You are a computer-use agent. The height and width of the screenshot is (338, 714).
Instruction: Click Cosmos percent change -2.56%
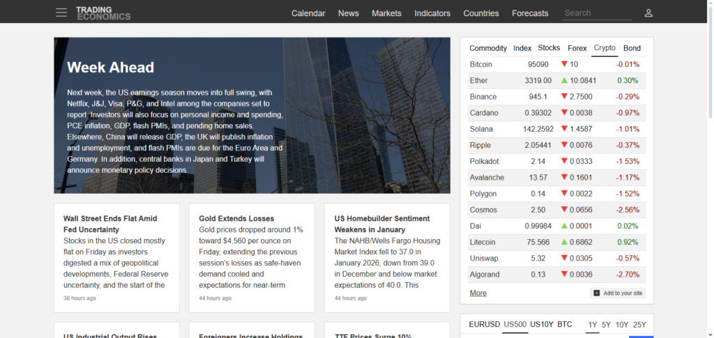pos(628,210)
